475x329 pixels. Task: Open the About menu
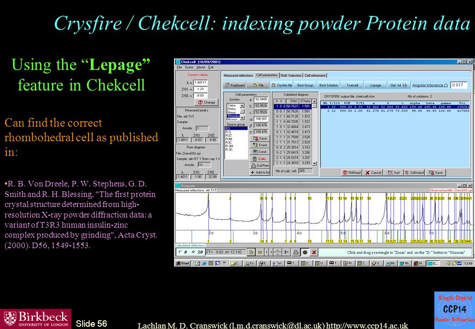tap(201, 67)
